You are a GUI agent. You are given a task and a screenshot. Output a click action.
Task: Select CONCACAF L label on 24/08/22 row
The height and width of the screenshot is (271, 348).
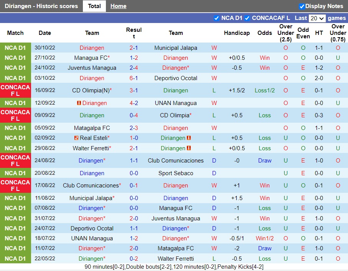[15, 161]
